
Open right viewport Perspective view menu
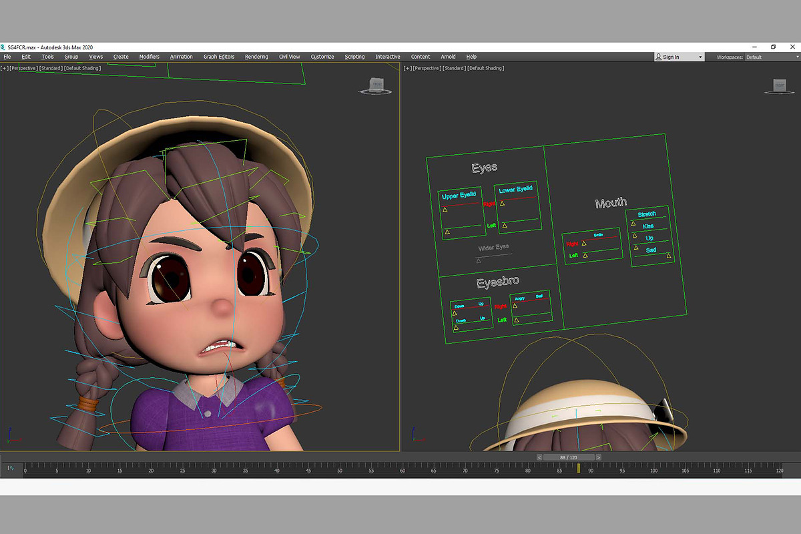pos(427,68)
